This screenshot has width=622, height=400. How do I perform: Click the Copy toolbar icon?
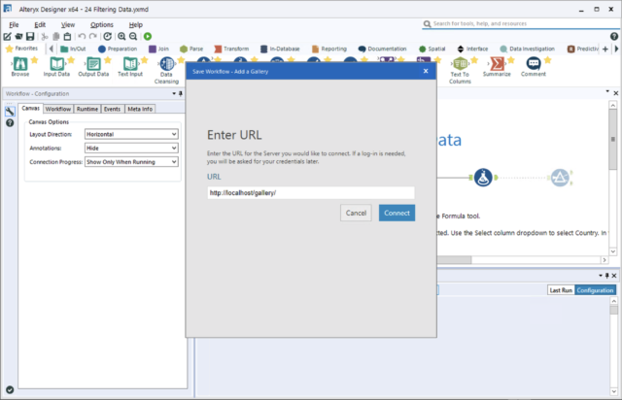click(56, 37)
